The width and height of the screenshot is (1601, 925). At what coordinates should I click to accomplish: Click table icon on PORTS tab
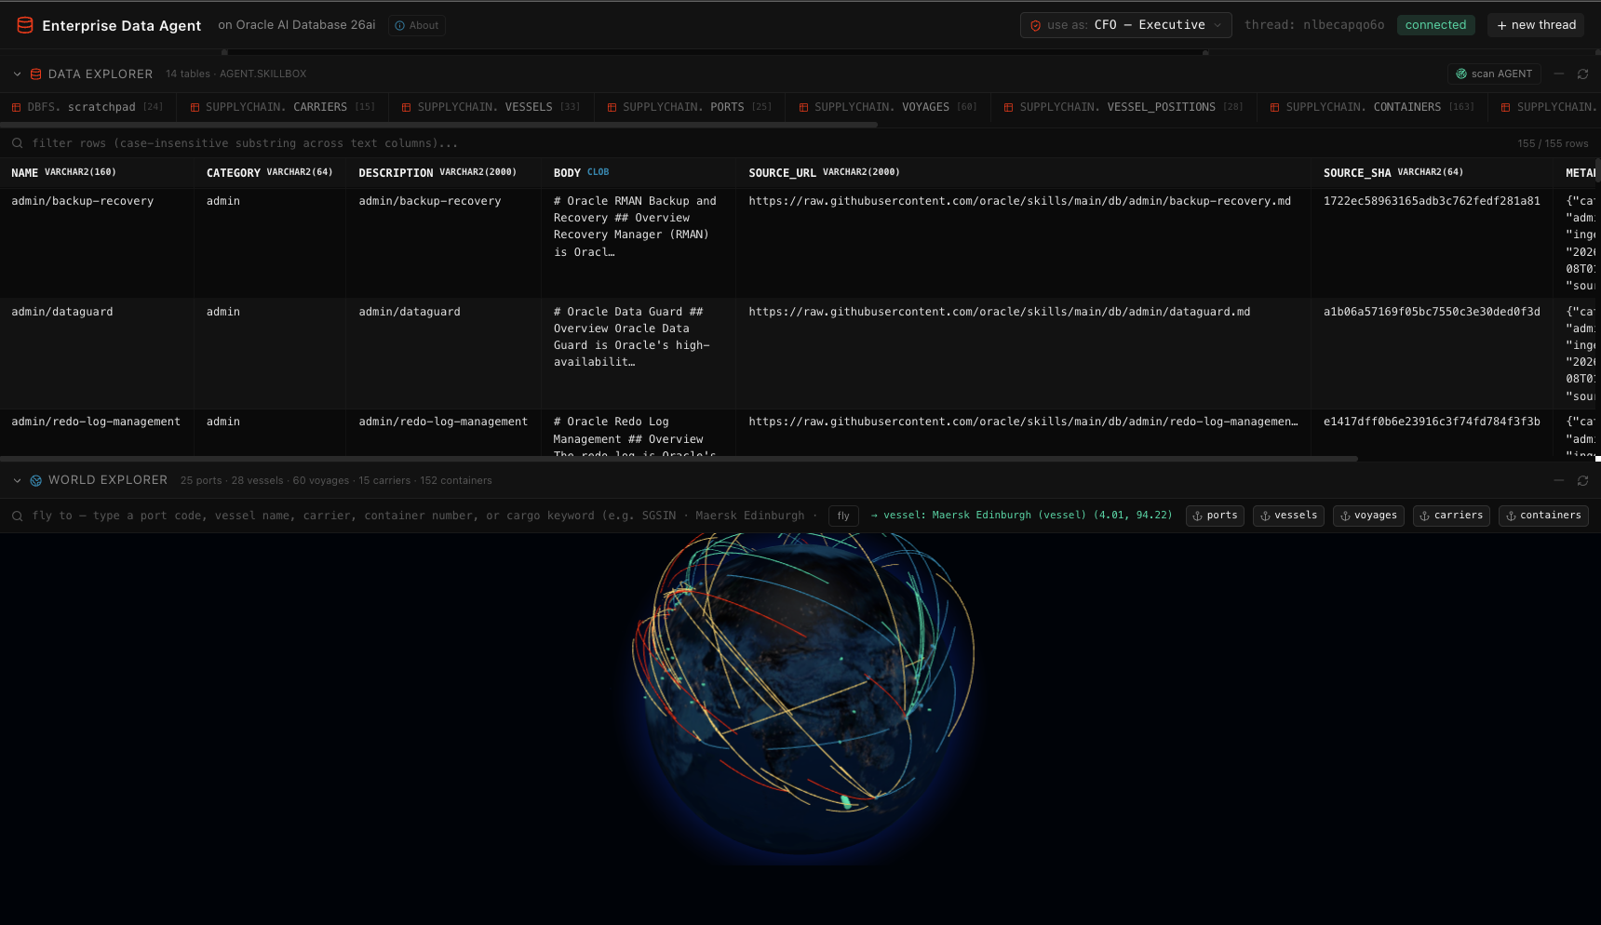[x=612, y=108]
